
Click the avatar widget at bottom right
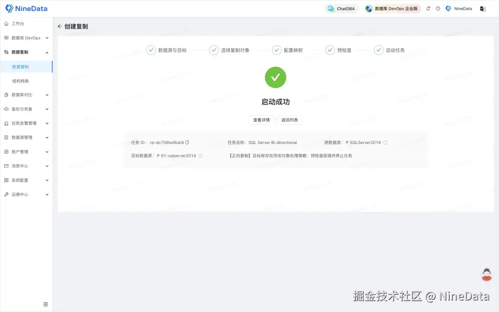(x=487, y=274)
